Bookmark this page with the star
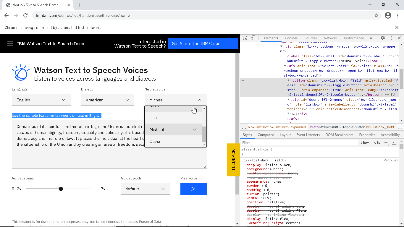 point(376,15)
